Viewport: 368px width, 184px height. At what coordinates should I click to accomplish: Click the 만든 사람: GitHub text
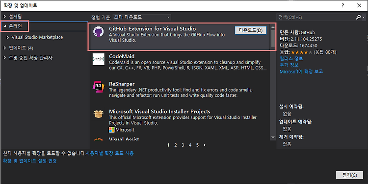[x=297, y=32]
